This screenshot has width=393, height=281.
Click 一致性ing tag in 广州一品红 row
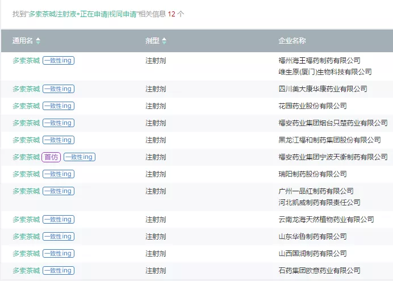(58, 191)
